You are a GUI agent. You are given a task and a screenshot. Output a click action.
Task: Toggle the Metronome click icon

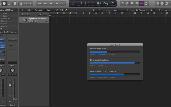click(146, 4)
